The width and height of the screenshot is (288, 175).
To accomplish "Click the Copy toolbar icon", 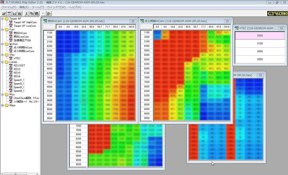I will click(x=32, y=13).
